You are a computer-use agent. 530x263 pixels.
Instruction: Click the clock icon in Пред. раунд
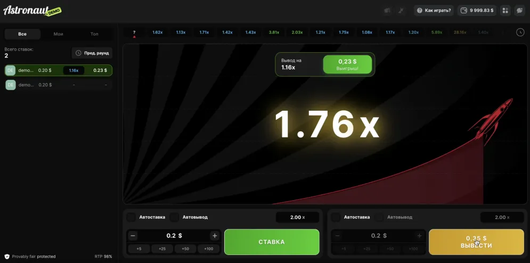[x=78, y=53]
